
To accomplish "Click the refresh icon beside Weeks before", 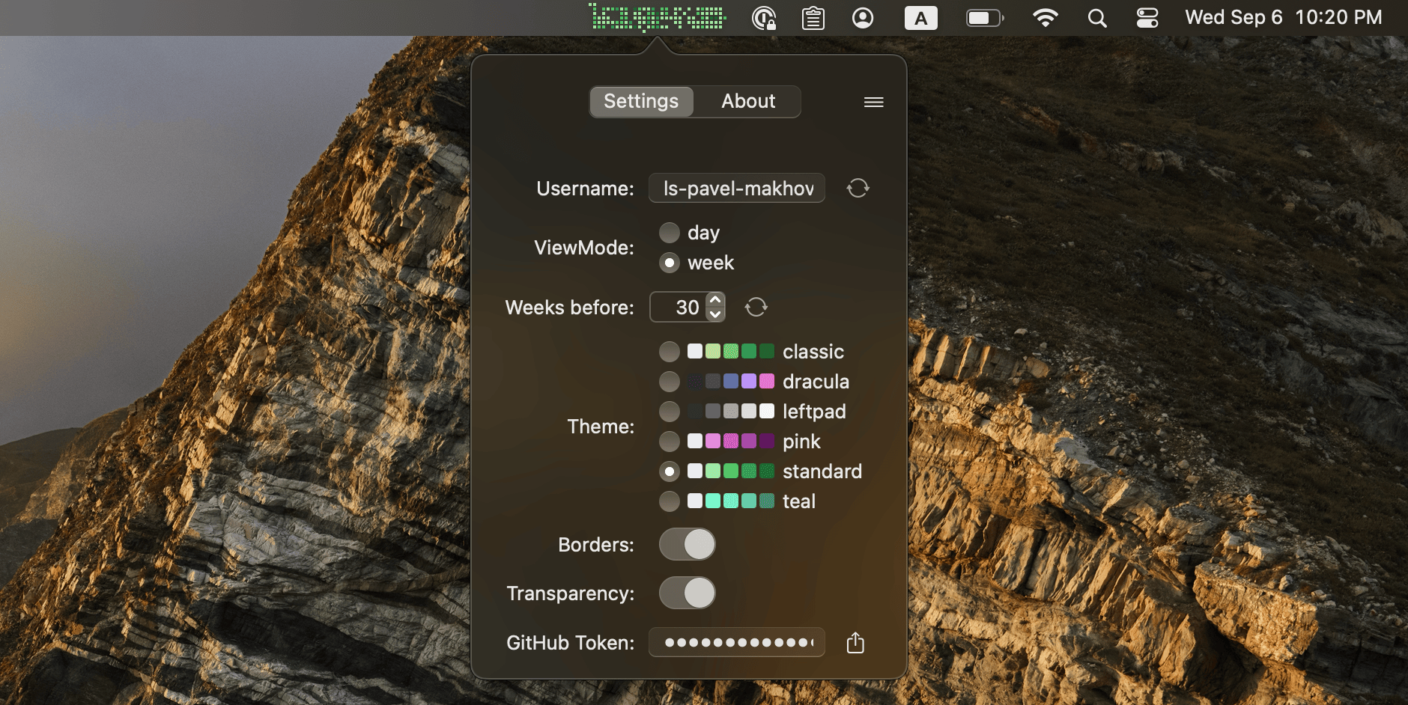I will tap(756, 307).
